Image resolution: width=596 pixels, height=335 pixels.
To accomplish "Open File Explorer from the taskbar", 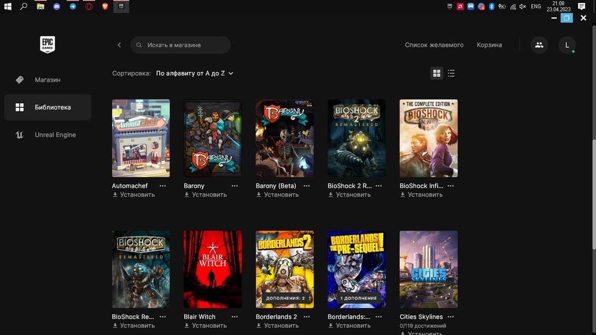I will [41, 7].
